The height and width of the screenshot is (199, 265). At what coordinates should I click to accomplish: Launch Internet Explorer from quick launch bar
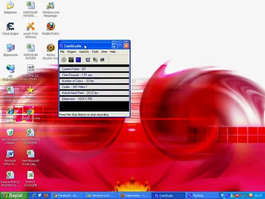[x=34, y=195]
